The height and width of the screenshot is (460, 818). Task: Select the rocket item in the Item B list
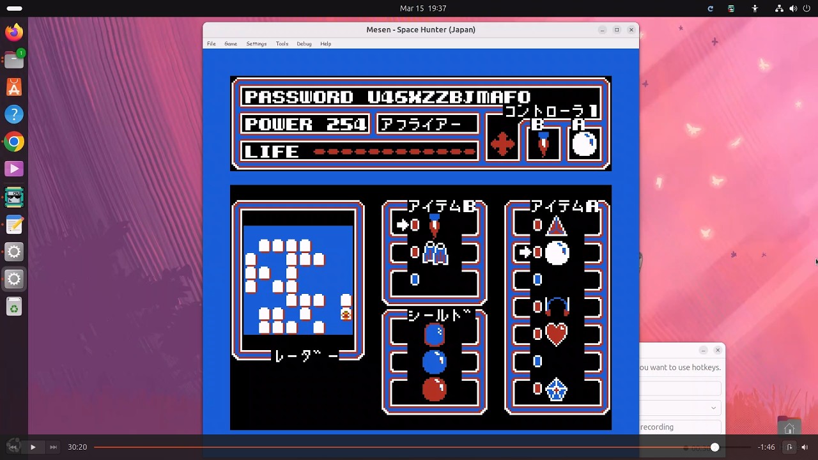click(435, 226)
